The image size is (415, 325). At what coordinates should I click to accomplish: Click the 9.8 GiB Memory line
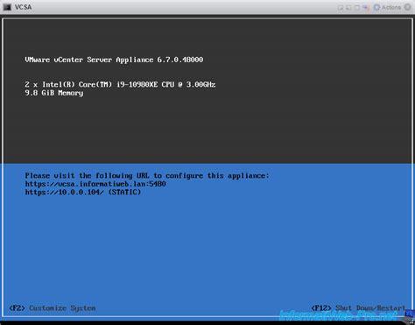(54, 93)
